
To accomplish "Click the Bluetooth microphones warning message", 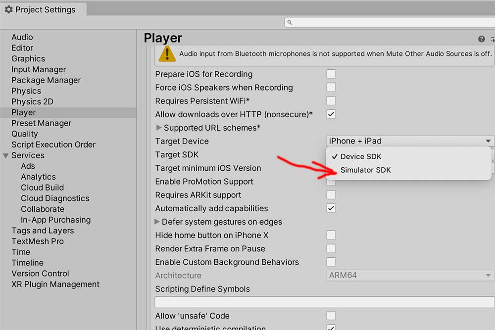I will pyautogui.click(x=335, y=53).
